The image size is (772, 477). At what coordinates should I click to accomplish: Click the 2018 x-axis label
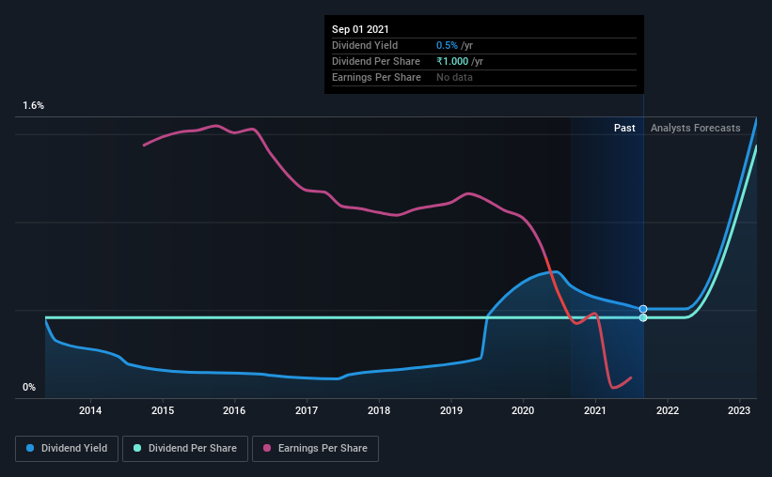379,410
